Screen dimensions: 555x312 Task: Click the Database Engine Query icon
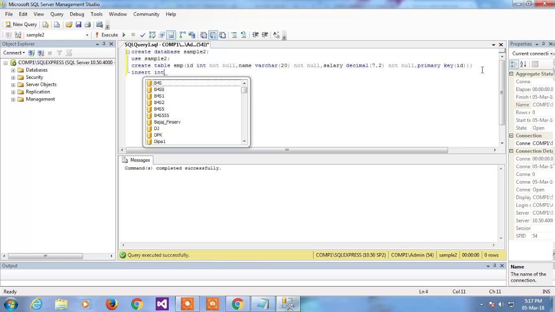pos(45,24)
